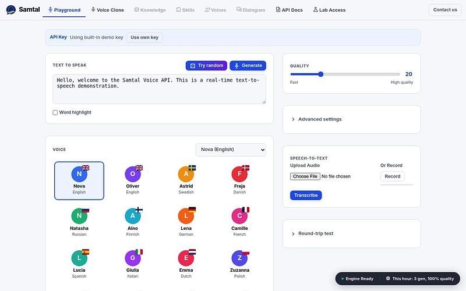The image size is (466, 291).
Task: Open the Dialogues tab
Action: [250, 10]
